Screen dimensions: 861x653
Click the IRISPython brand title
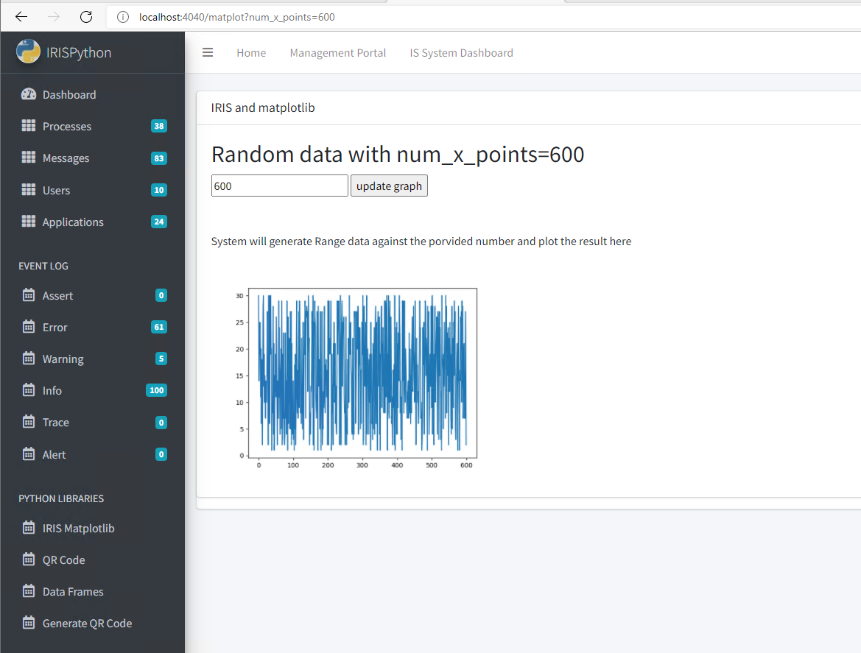[x=79, y=52]
